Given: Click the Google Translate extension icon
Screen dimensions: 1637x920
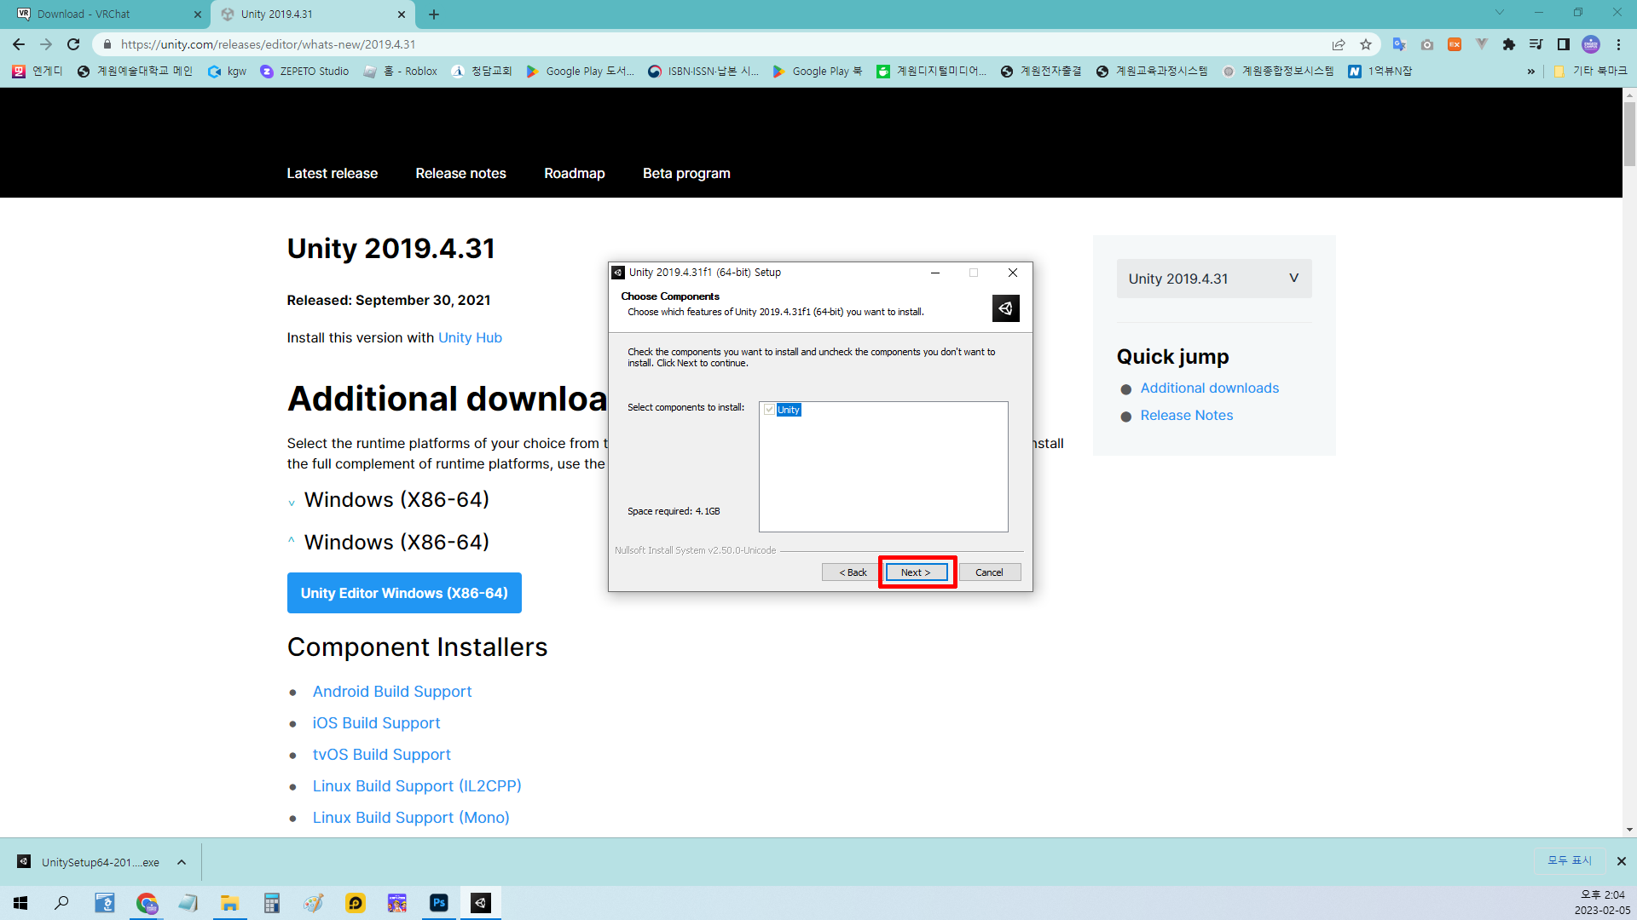Looking at the screenshot, I should coord(1398,44).
